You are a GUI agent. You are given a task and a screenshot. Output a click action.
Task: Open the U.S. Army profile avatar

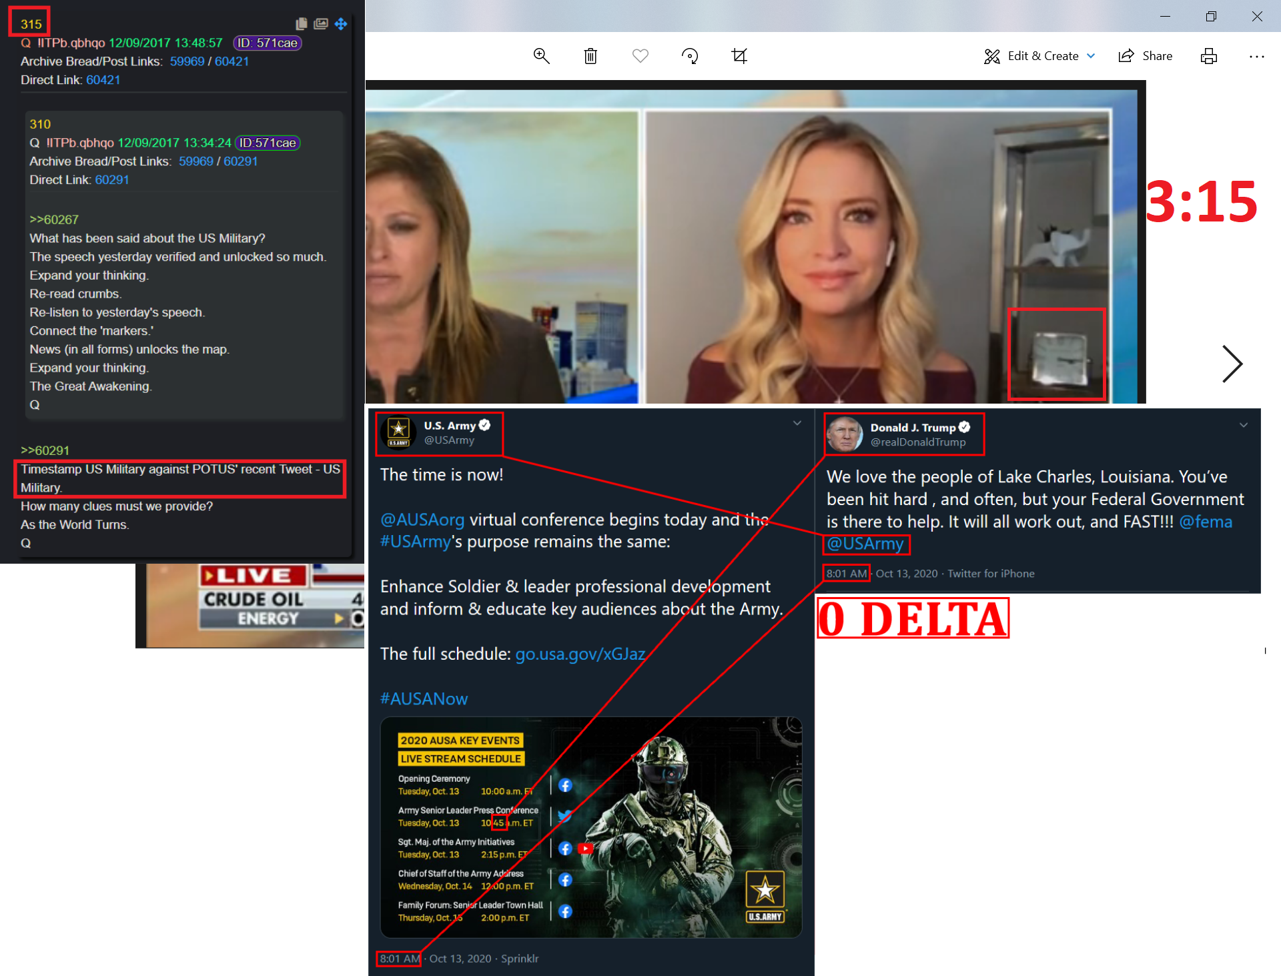click(398, 432)
